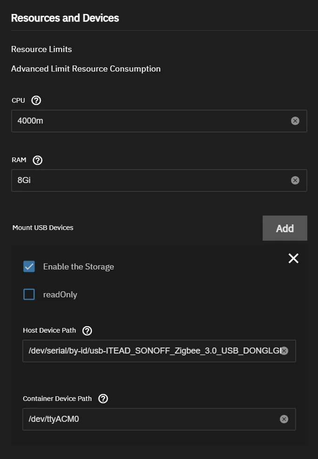This screenshot has width=318, height=459.
Task: Disable the Enable the Storage checkbox
Action: click(x=29, y=266)
